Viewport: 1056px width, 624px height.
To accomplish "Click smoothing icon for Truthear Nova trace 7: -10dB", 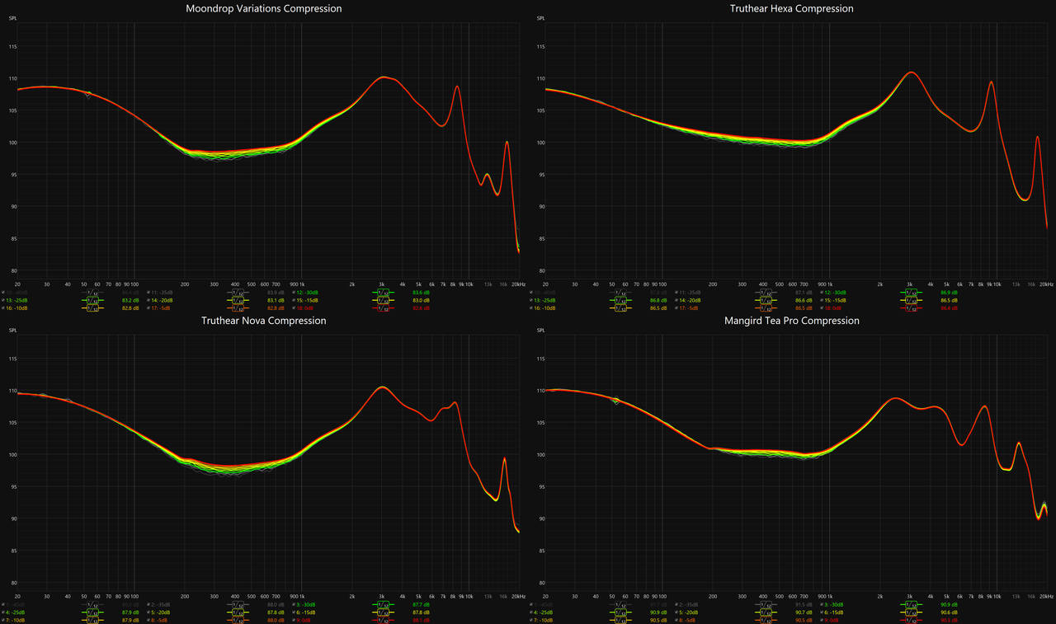I will click(92, 621).
